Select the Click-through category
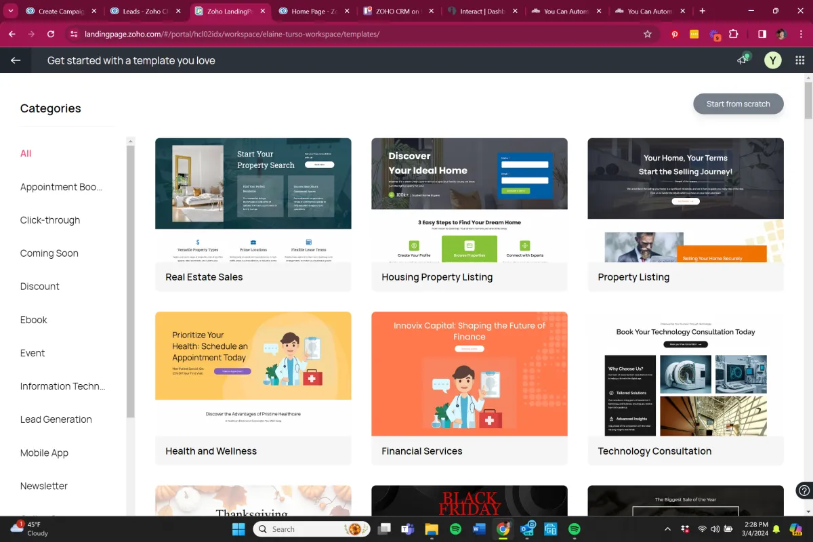Viewport: 813px width, 542px height. pyautogui.click(x=50, y=220)
